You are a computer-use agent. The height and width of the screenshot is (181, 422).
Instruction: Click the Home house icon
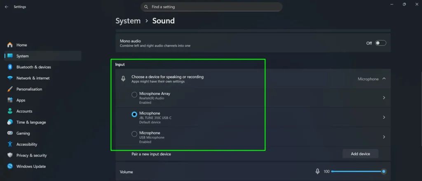pyautogui.click(x=10, y=45)
